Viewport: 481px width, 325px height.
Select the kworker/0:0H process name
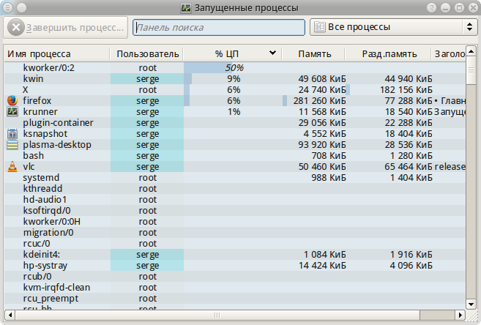click(x=51, y=221)
